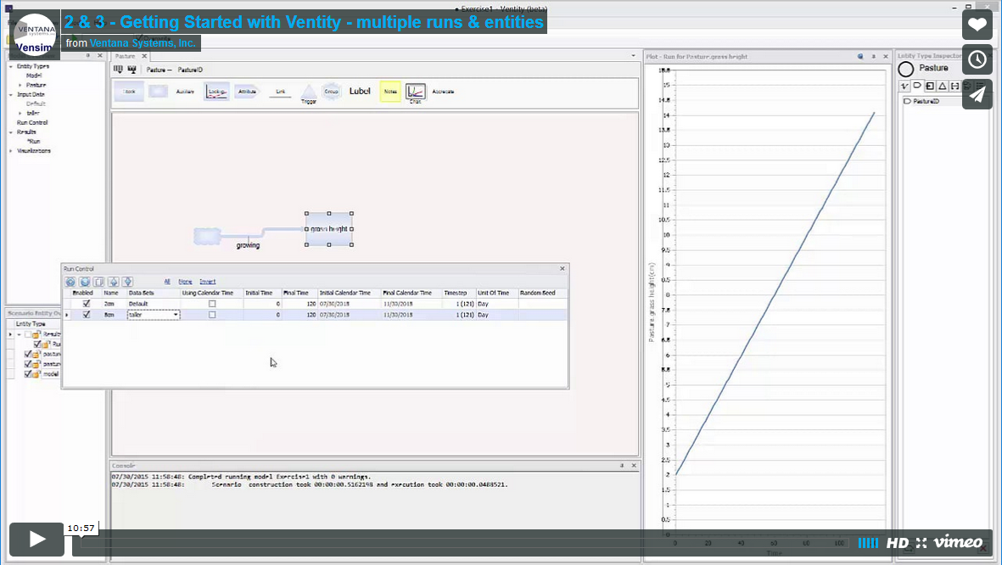Open the taller Data Sets dropdown
Screen dimensions: 1002x565
coord(176,315)
